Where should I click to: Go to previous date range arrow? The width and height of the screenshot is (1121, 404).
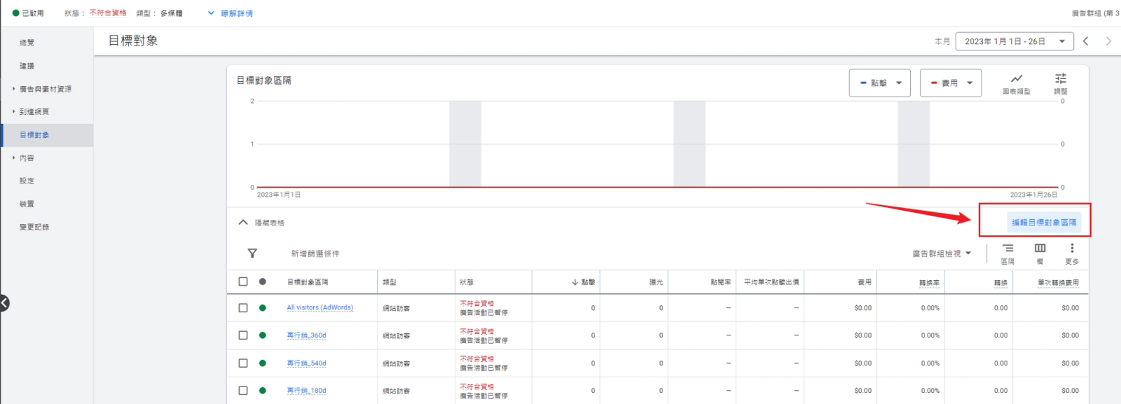pyautogui.click(x=1085, y=41)
